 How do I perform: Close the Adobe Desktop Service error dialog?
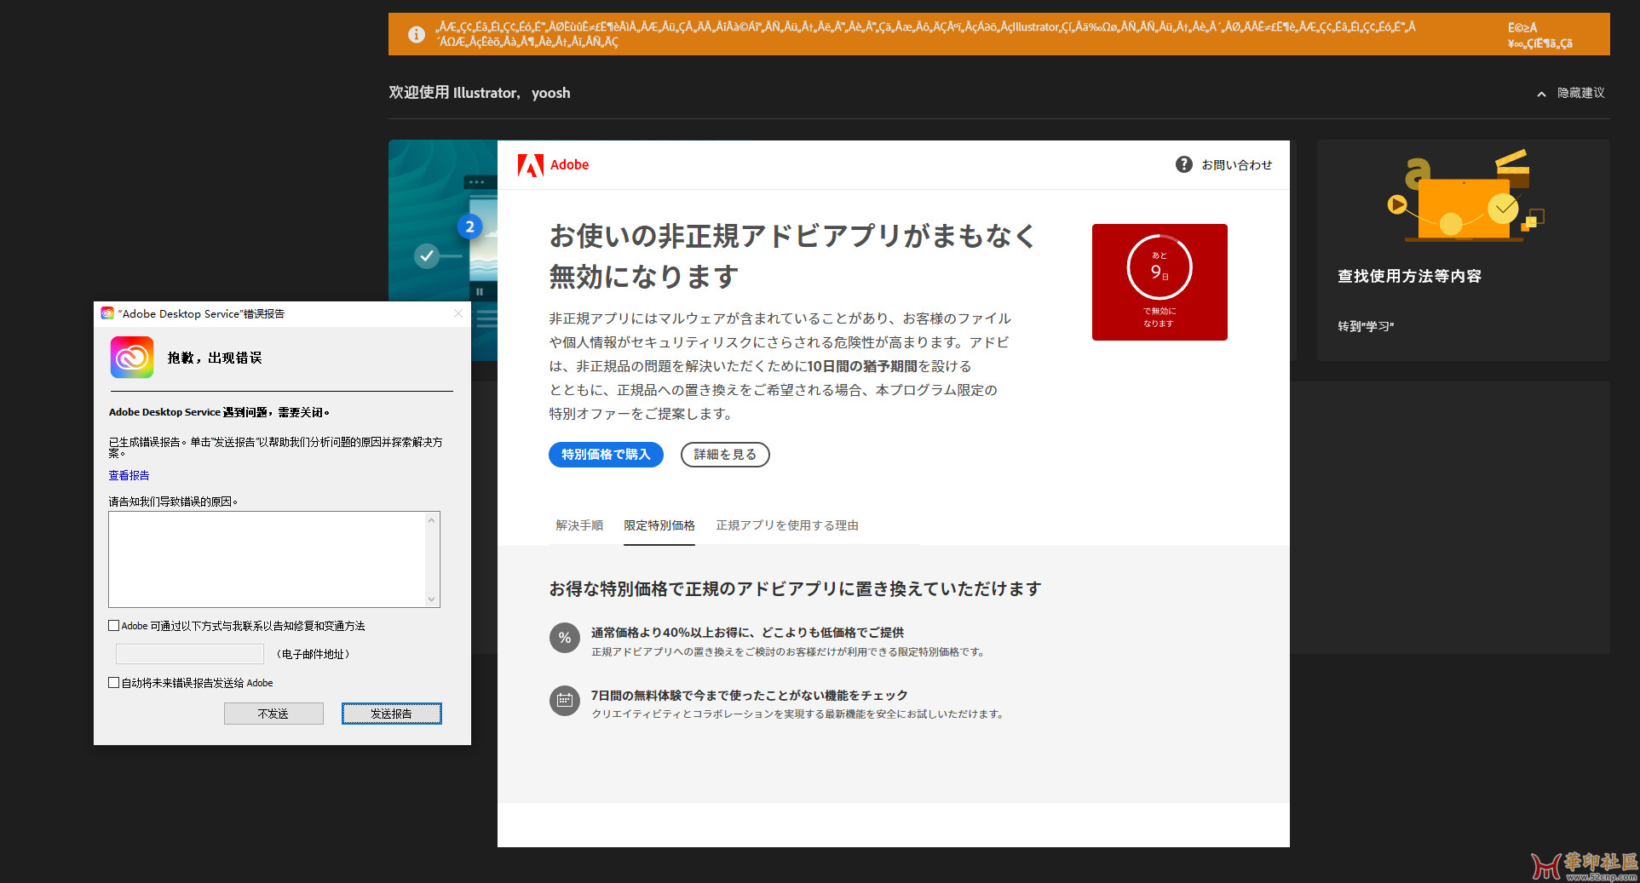(x=458, y=314)
